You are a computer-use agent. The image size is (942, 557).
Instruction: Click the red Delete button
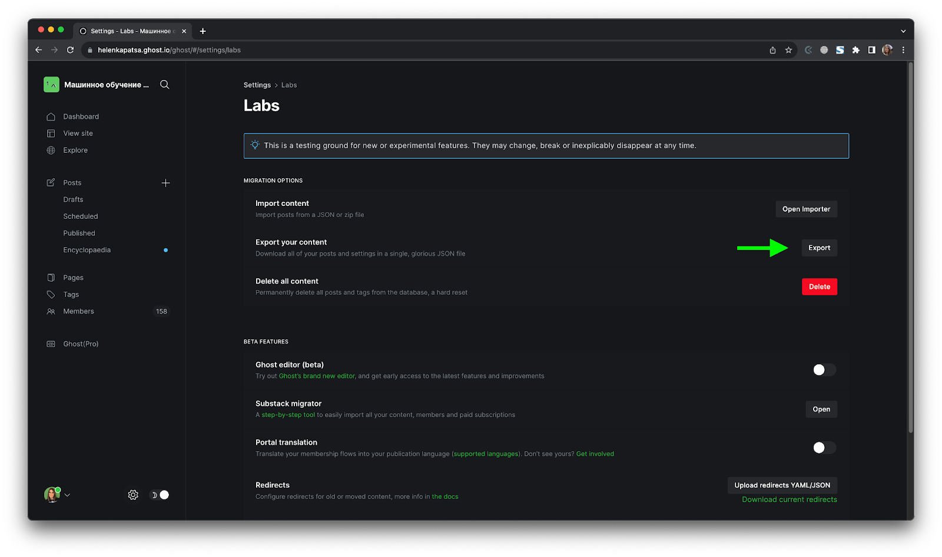(819, 287)
